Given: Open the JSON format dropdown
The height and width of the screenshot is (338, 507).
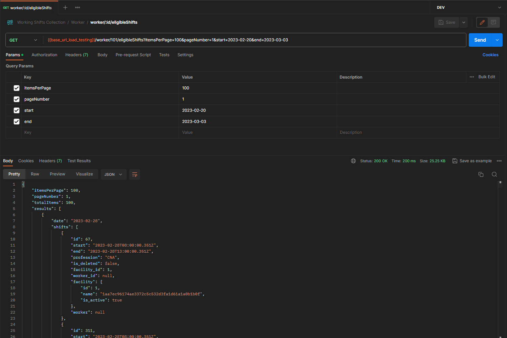Looking at the screenshot, I should click(113, 174).
